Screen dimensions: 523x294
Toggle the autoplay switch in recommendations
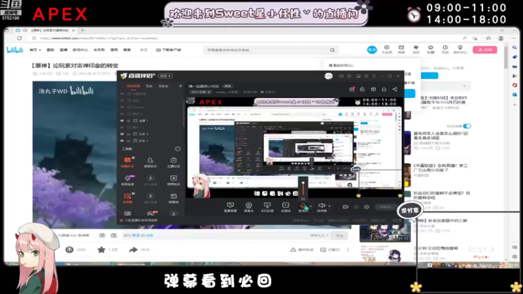coord(467,126)
